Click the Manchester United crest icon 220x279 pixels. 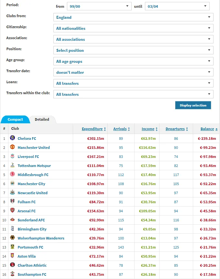pyautogui.click(x=12, y=147)
